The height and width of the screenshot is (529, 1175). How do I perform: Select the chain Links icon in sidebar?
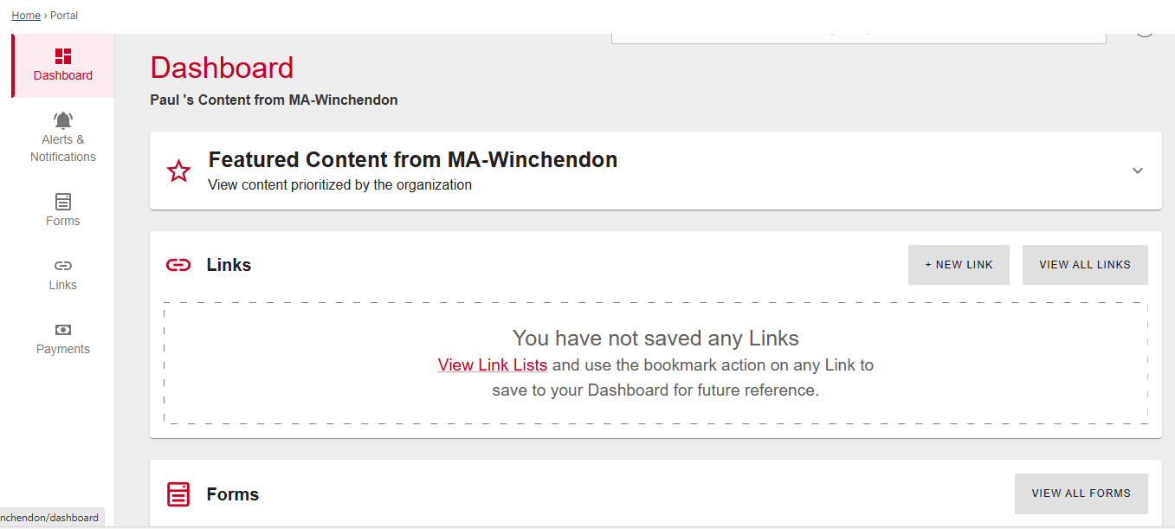pos(63,266)
